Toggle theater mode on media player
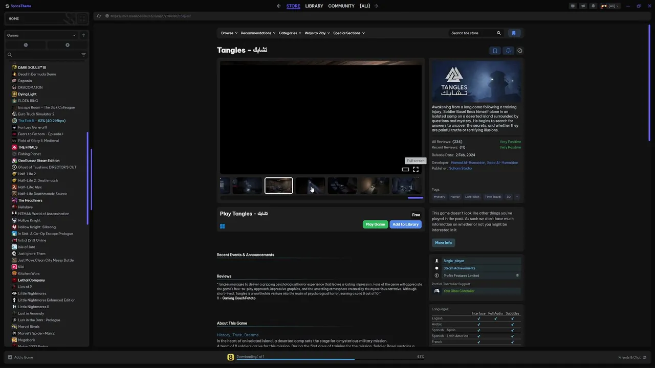This screenshot has width=655, height=368. pos(405,170)
